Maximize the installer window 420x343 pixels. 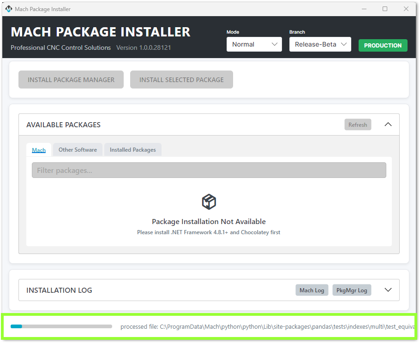385,9
